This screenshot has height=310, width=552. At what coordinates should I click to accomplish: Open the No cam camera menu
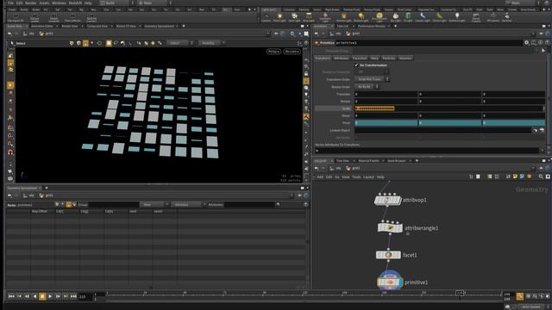point(292,52)
